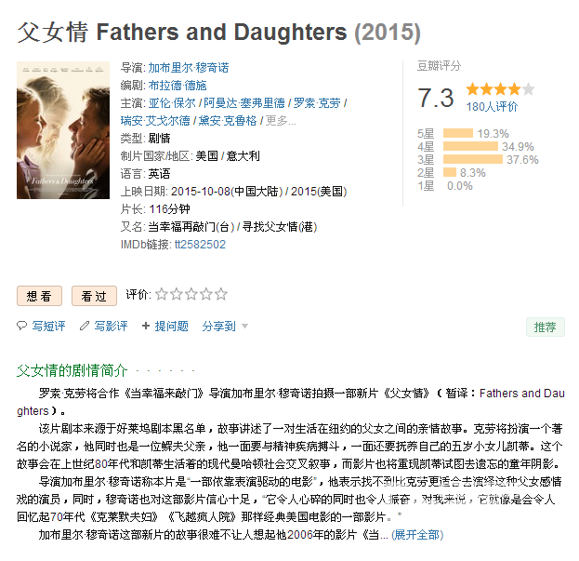This screenshot has height=561, width=579.
Task: Open the 分享到 dropdown arrow
Action: tap(244, 326)
